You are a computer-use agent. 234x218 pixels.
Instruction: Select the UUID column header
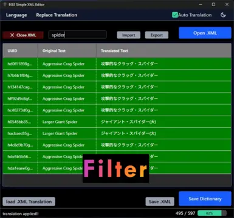point(20,51)
